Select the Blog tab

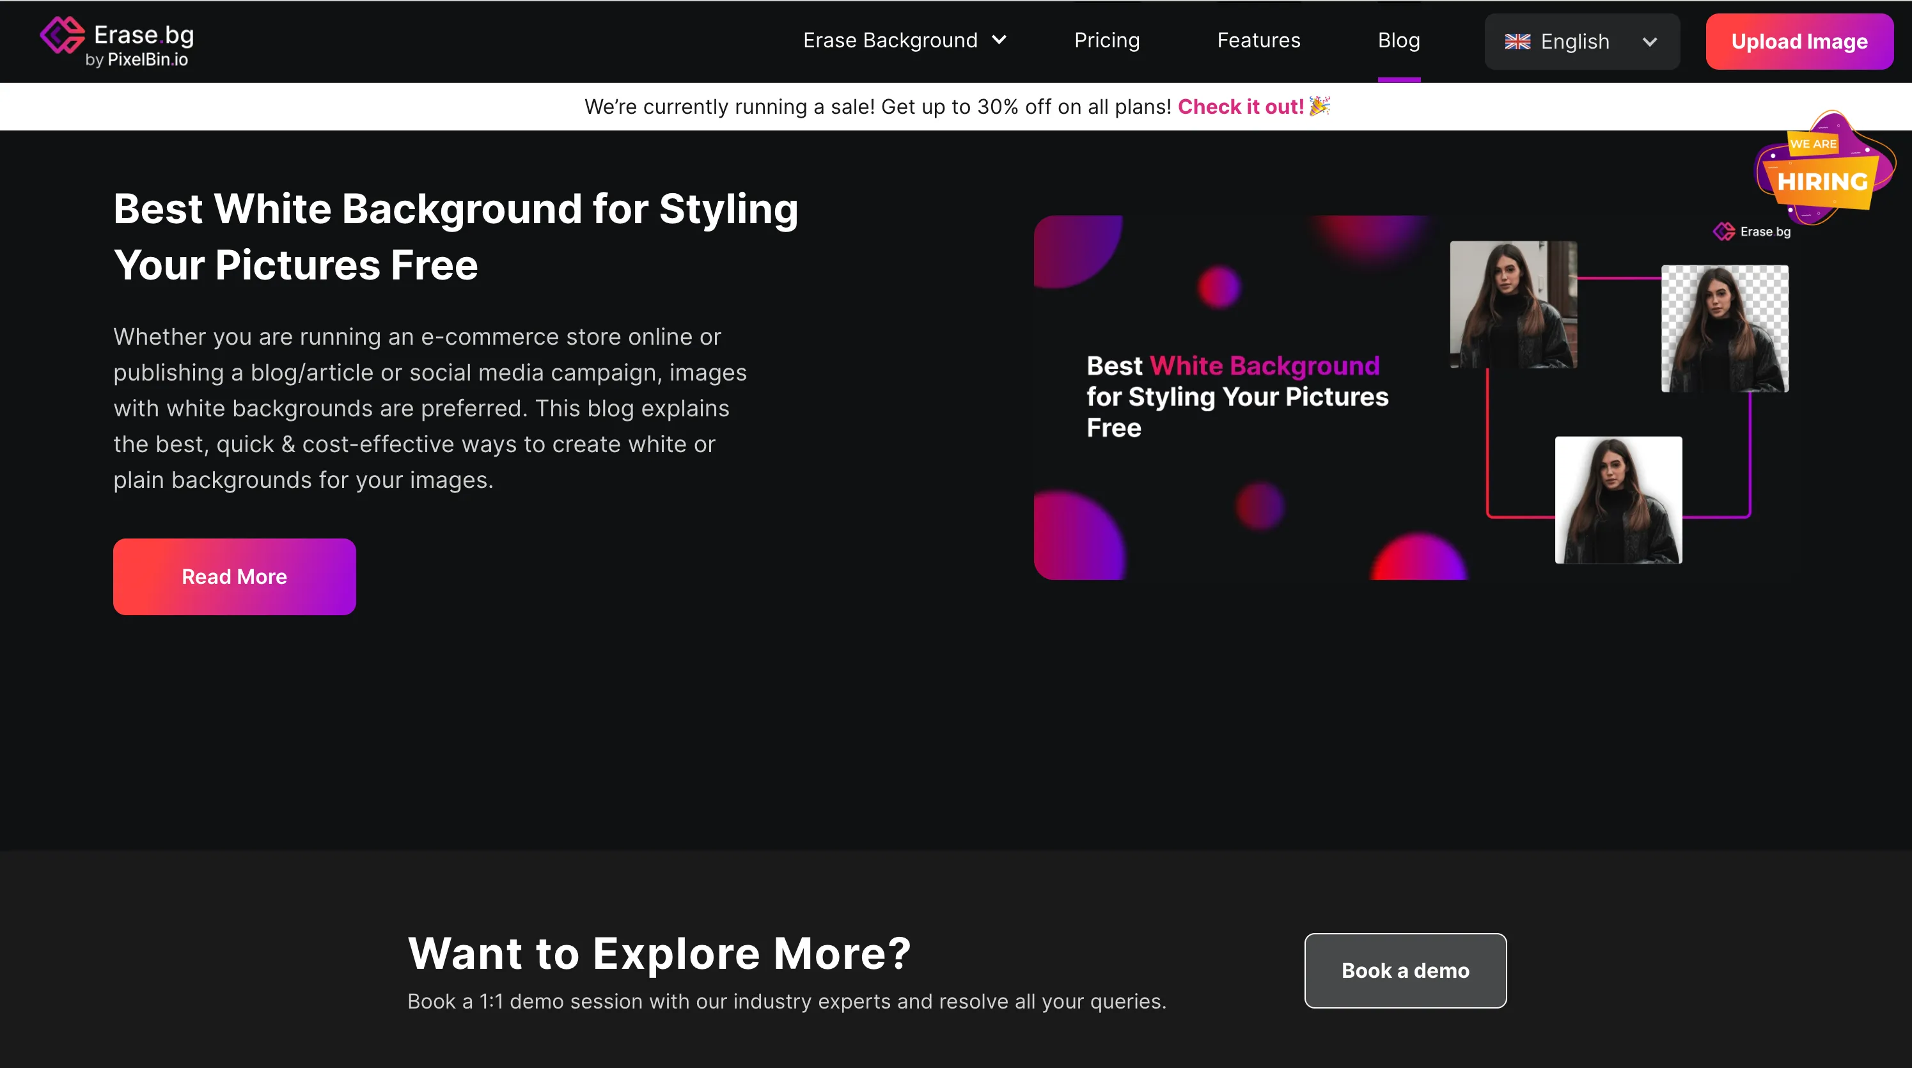[1399, 40]
